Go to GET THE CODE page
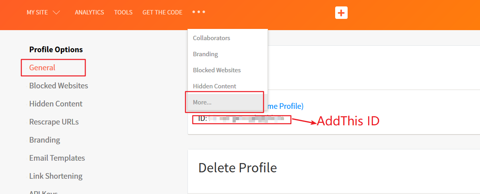480x194 pixels. click(x=162, y=12)
